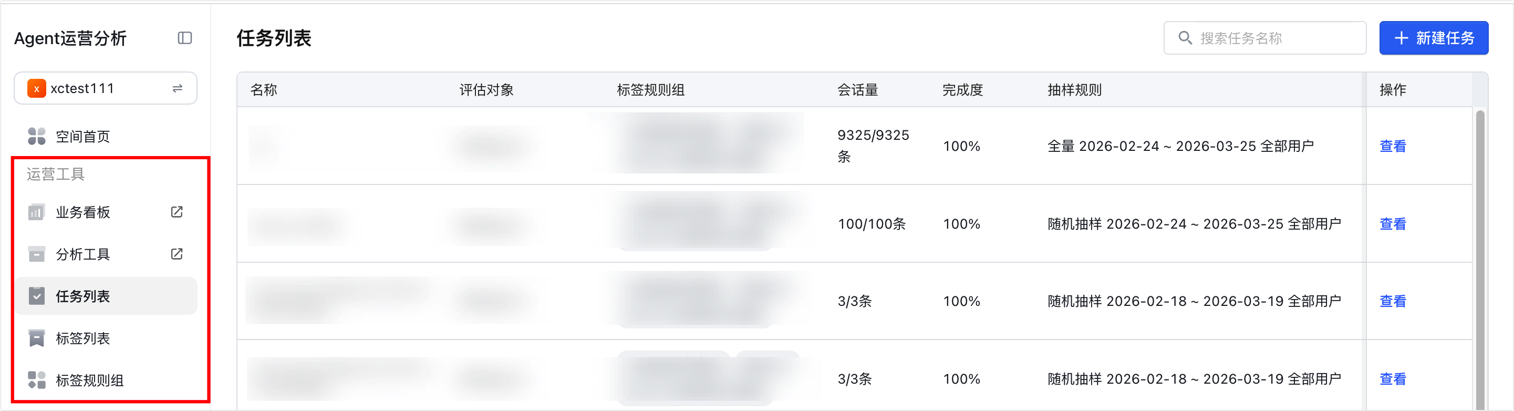
Task: Collapse the sidebar panel icon
Action: point(184,38)
